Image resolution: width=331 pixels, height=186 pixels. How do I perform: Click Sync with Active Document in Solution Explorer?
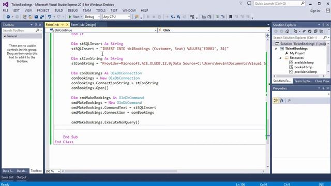pyautogui.click(x=304, y=32)
